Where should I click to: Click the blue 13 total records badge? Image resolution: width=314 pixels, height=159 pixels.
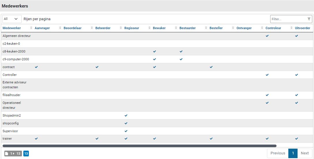26,154
